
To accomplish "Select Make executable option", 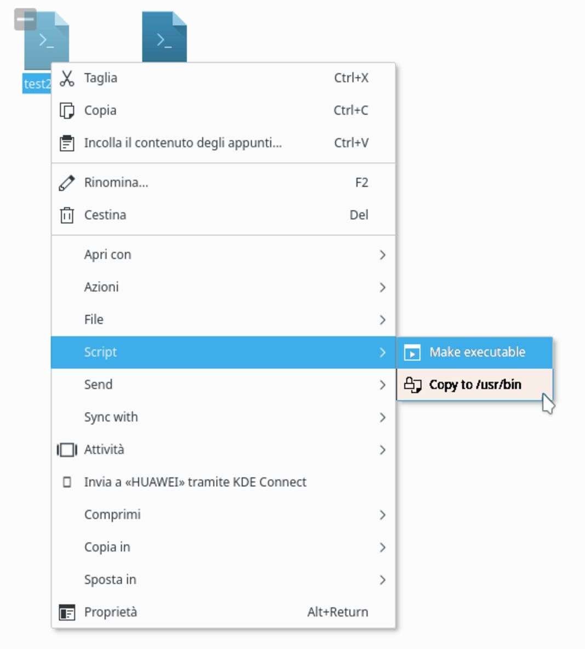I will click(x=477, y=352).
